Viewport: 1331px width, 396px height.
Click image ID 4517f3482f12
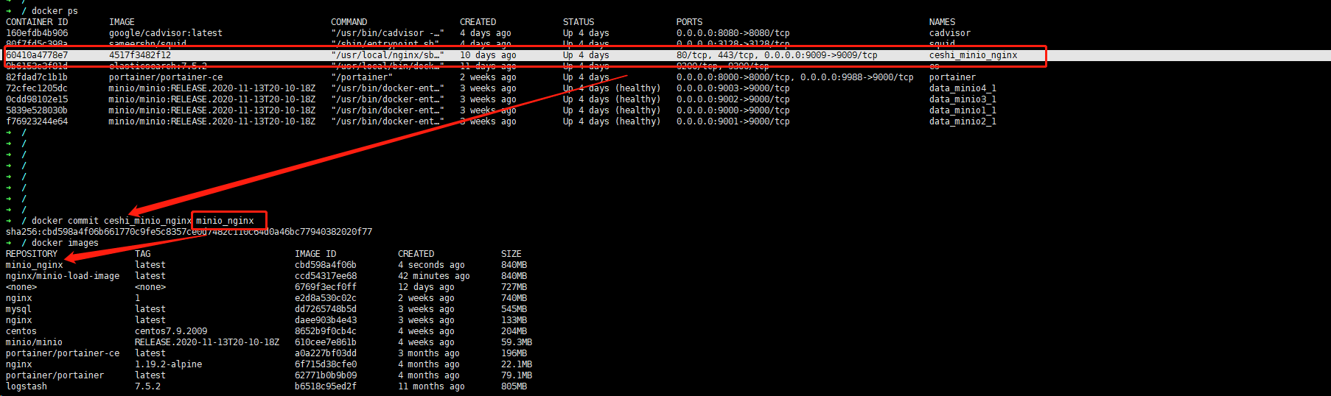click(140, 55)
